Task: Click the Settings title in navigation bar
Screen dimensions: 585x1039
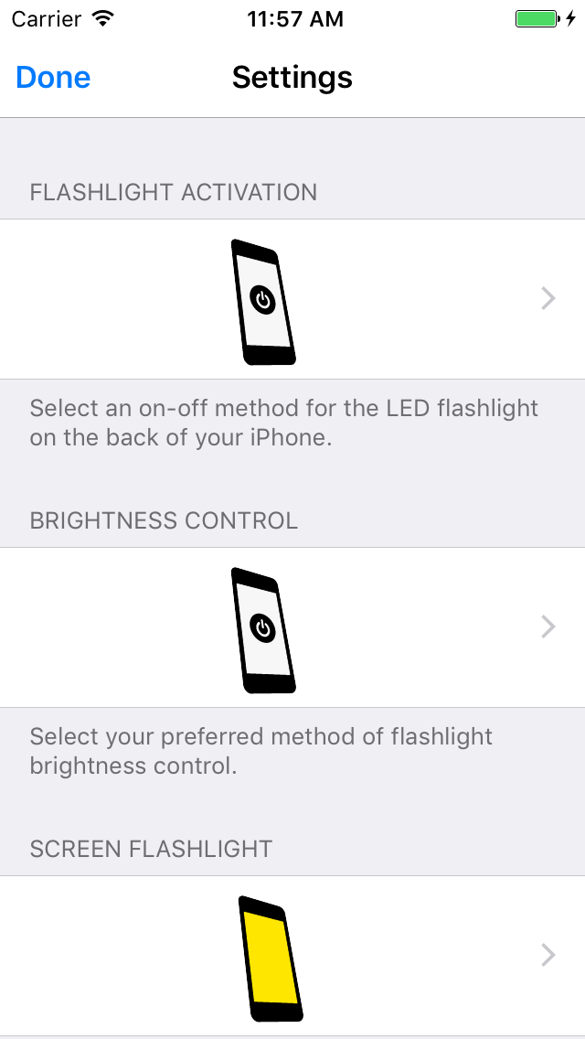Action: pyautogui.click(x=292, y=78)
